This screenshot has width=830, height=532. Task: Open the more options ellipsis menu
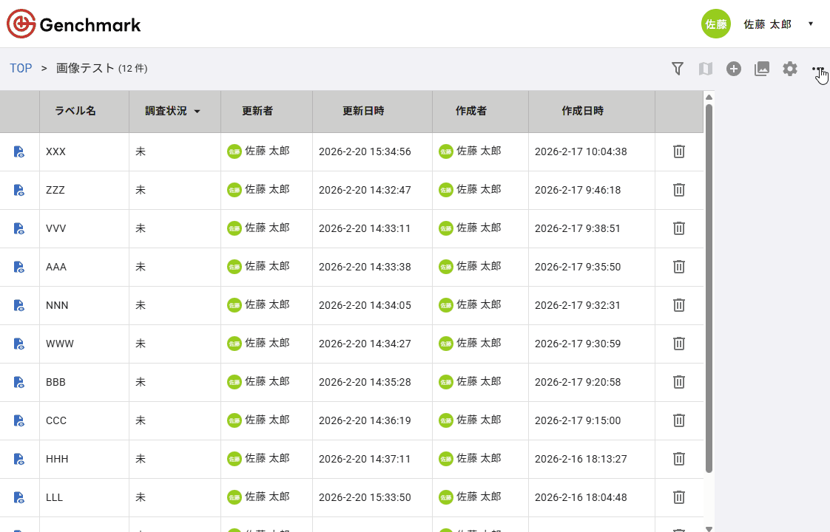point(818,69)
